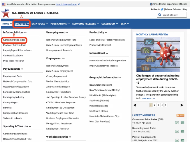This screenshot has width=190, height=143.
Task: Open New England (Boston) region link
Action: click(x=100, y=85)
